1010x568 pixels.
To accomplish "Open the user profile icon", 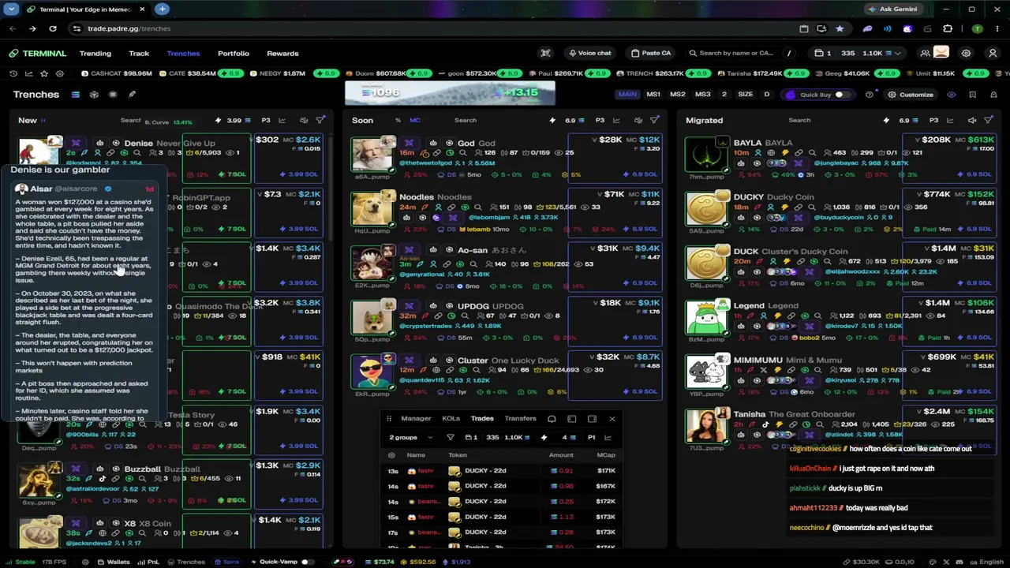I will (x=993, y=54).
